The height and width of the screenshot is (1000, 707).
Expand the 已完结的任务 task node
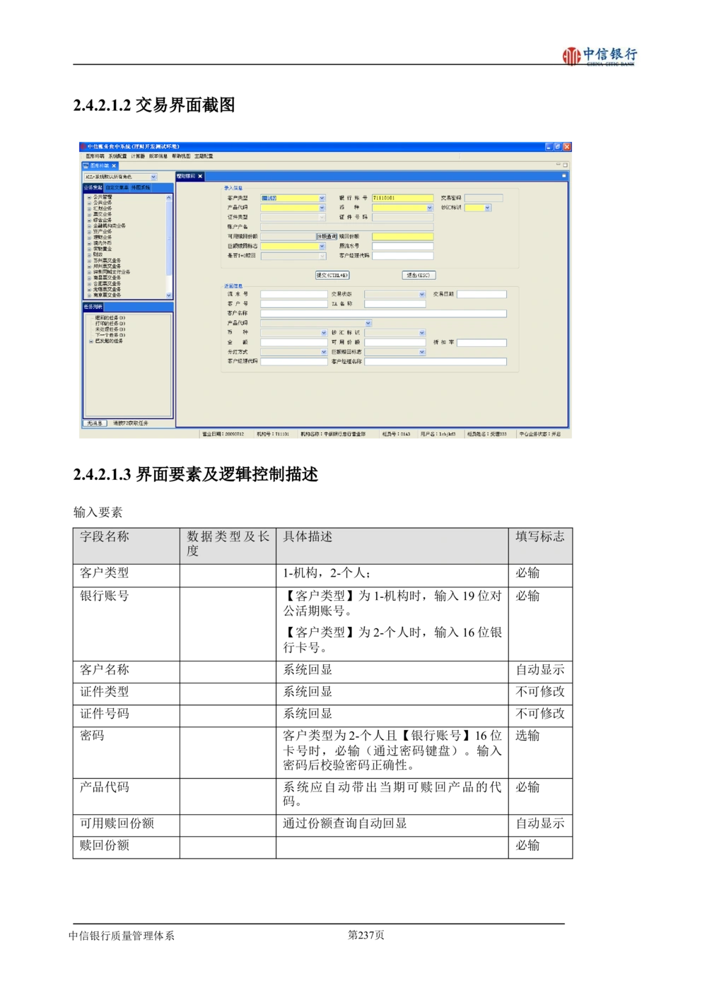coord(91,341)
